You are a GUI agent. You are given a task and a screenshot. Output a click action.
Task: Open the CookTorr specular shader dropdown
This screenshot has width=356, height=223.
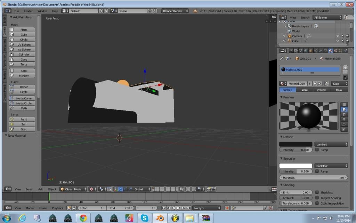331,166
